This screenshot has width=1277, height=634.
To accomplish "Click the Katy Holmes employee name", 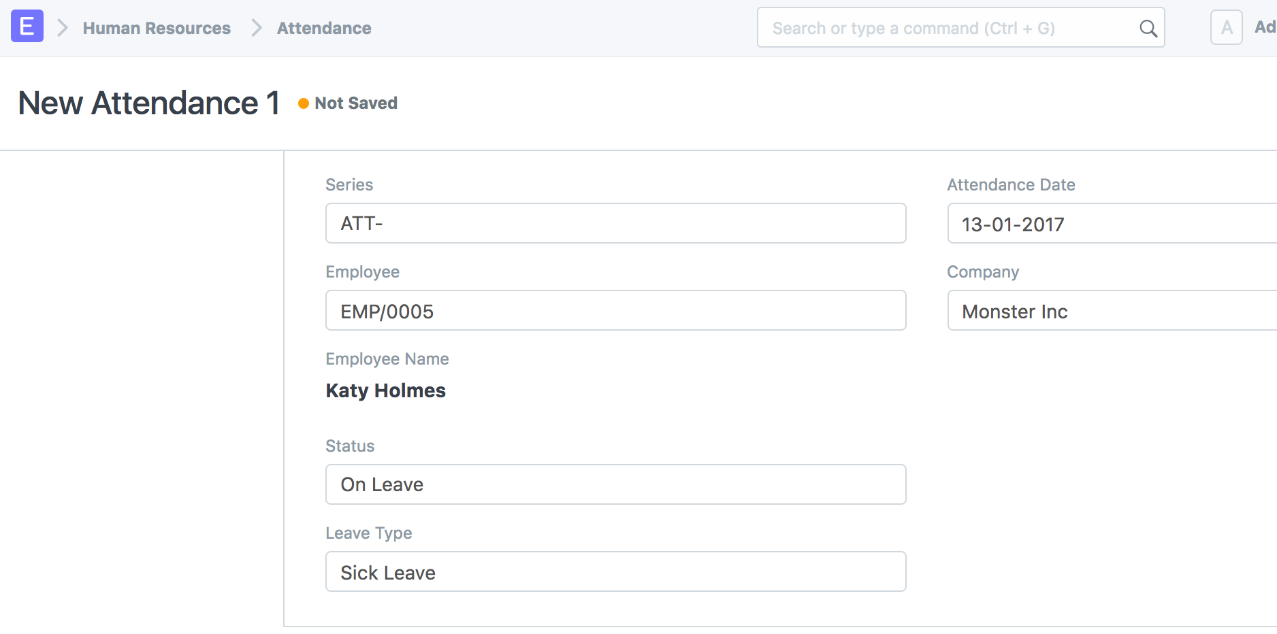I will pos(385,390).
